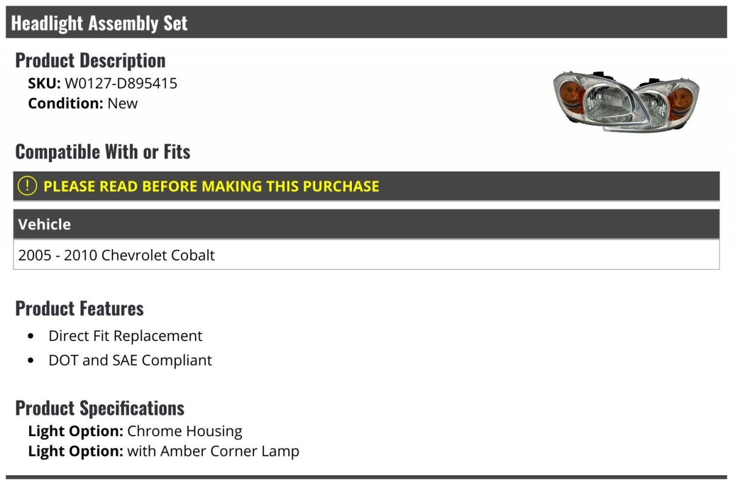The image size is (733, 485).
Task: Click the Compatible With or Fits heading
Action: pos(103,152)
